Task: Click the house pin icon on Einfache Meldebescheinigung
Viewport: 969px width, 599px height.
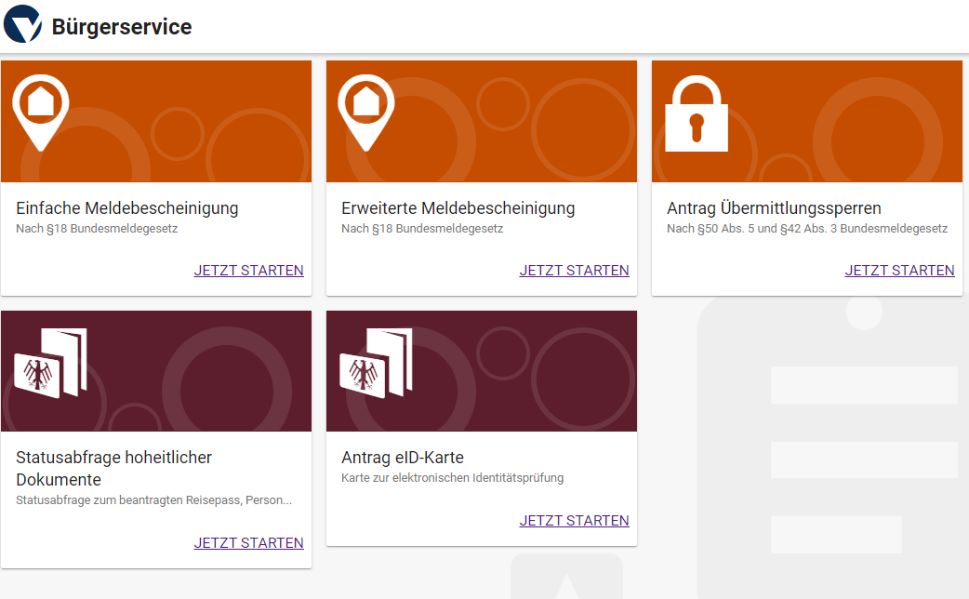Action: tap(41, 111)
